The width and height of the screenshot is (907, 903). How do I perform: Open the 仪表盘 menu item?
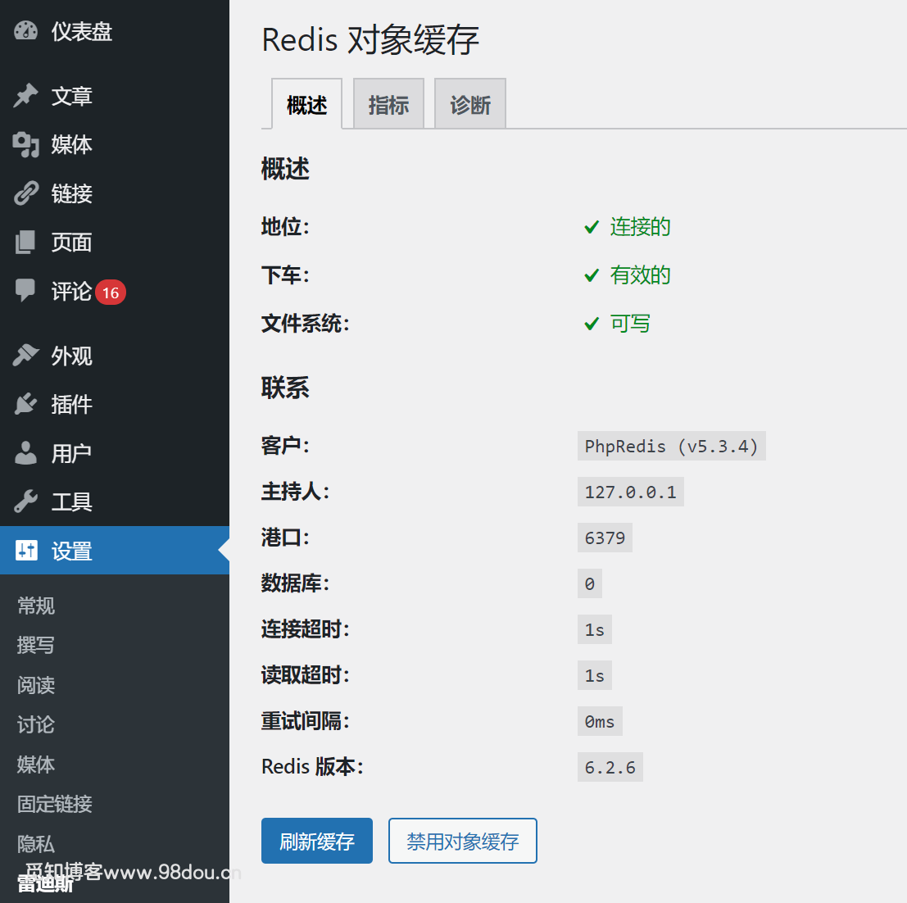[115, 31]
